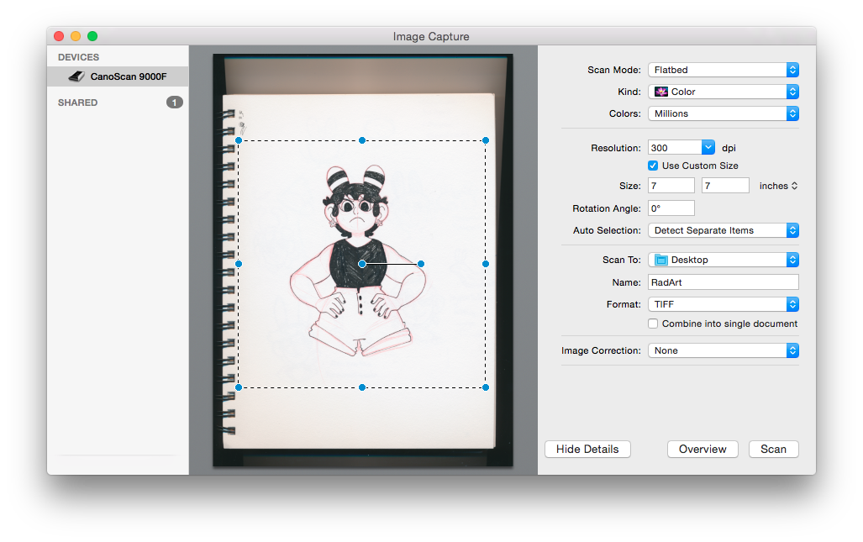The height and width of the screenshot is (542, 863).
Task: Click the Resolution field showing 300
Action: [675, 147]
